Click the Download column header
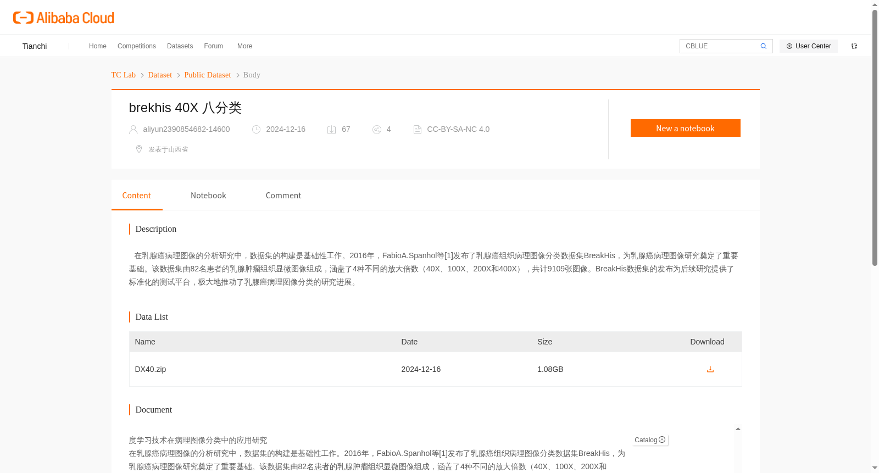 (x=707, y=342)
